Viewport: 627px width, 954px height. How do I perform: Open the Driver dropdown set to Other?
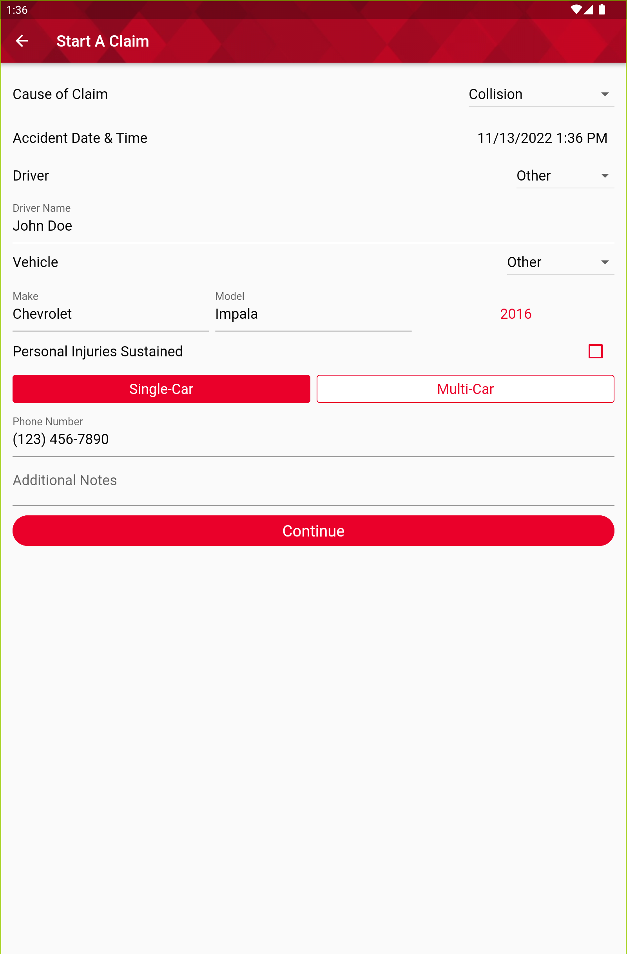point(565,176)
